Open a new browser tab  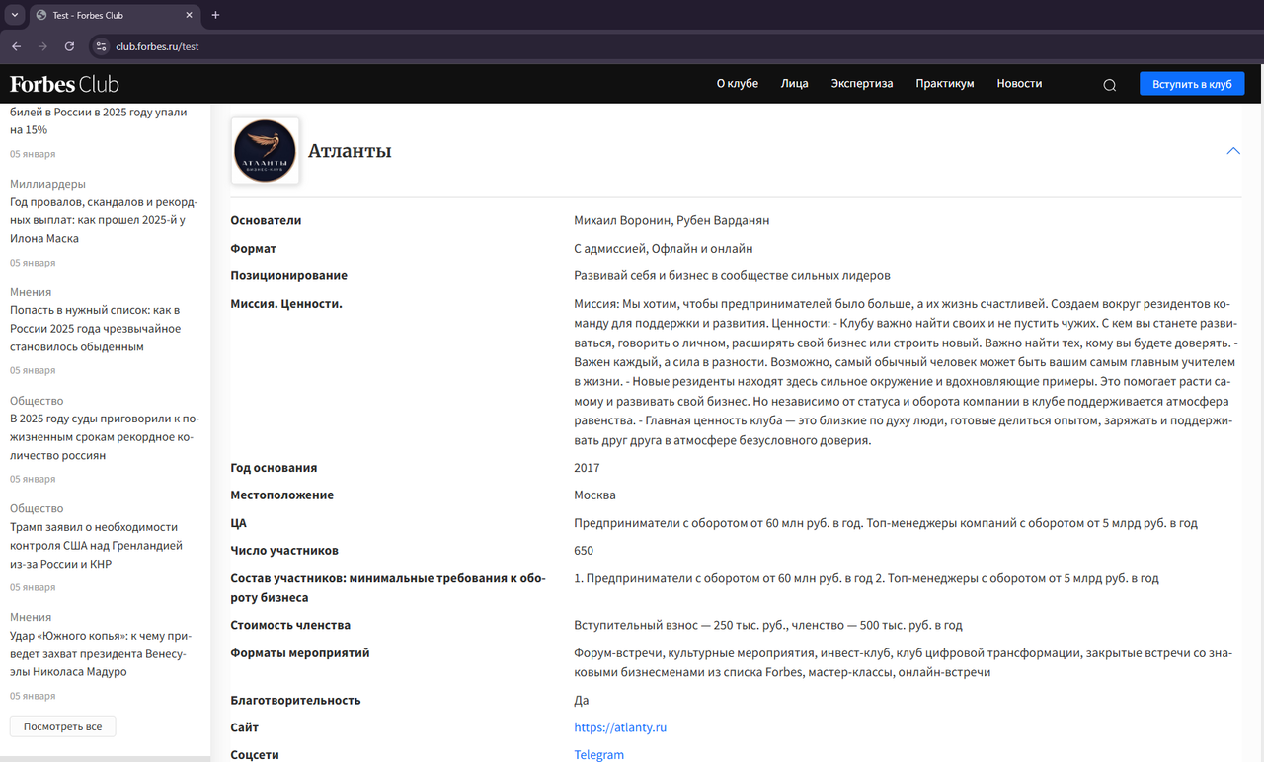[x=215, y=15]
